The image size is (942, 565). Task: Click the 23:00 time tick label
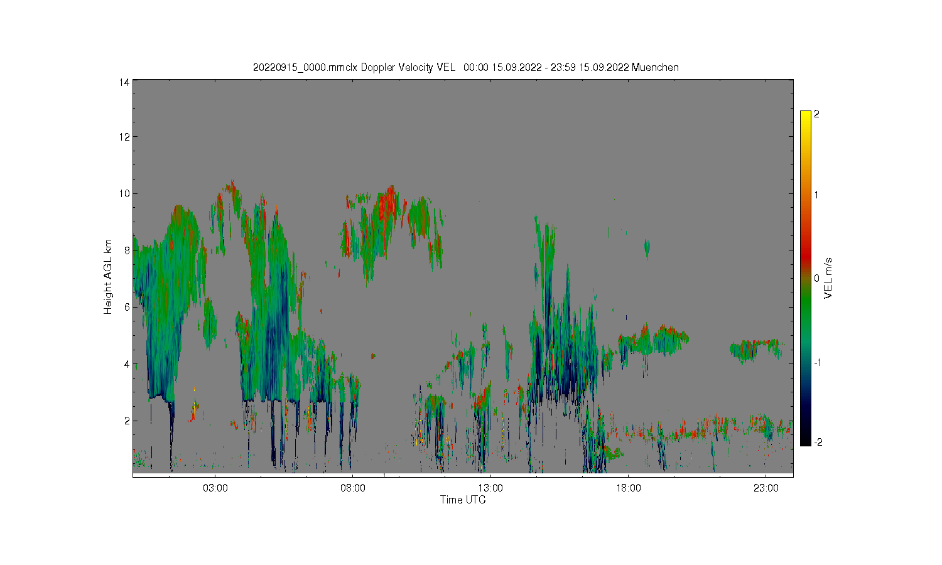pos(766,488)
